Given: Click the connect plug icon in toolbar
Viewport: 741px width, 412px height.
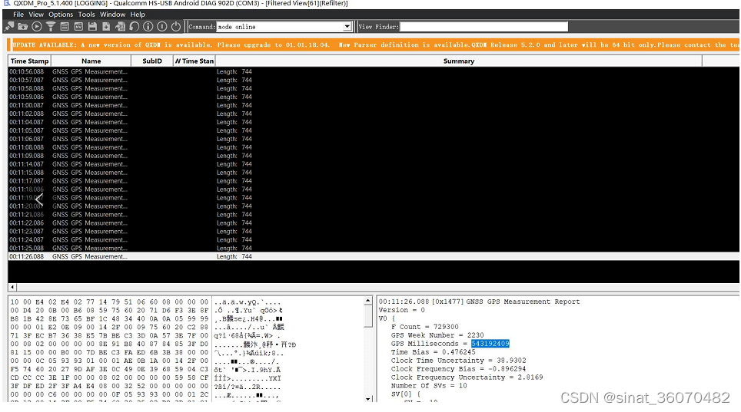Looking at the screenshot, I should click(9, 27).
